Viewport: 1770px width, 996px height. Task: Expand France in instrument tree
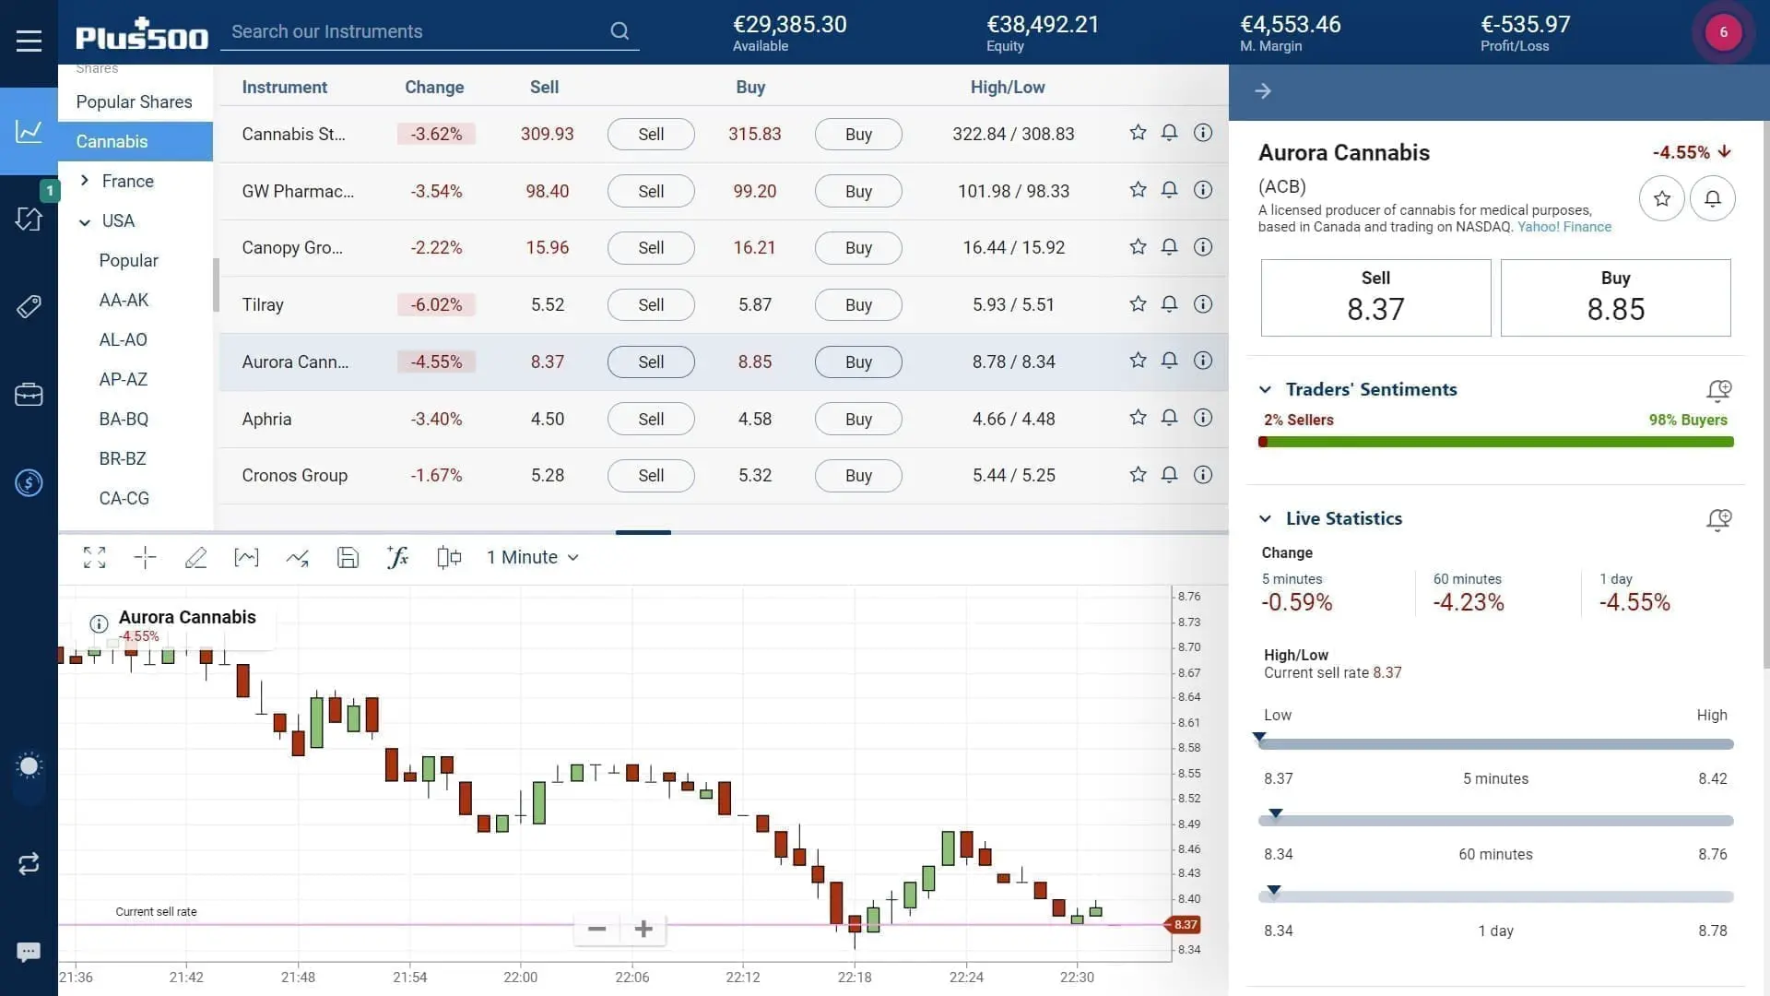click(85, 181)
